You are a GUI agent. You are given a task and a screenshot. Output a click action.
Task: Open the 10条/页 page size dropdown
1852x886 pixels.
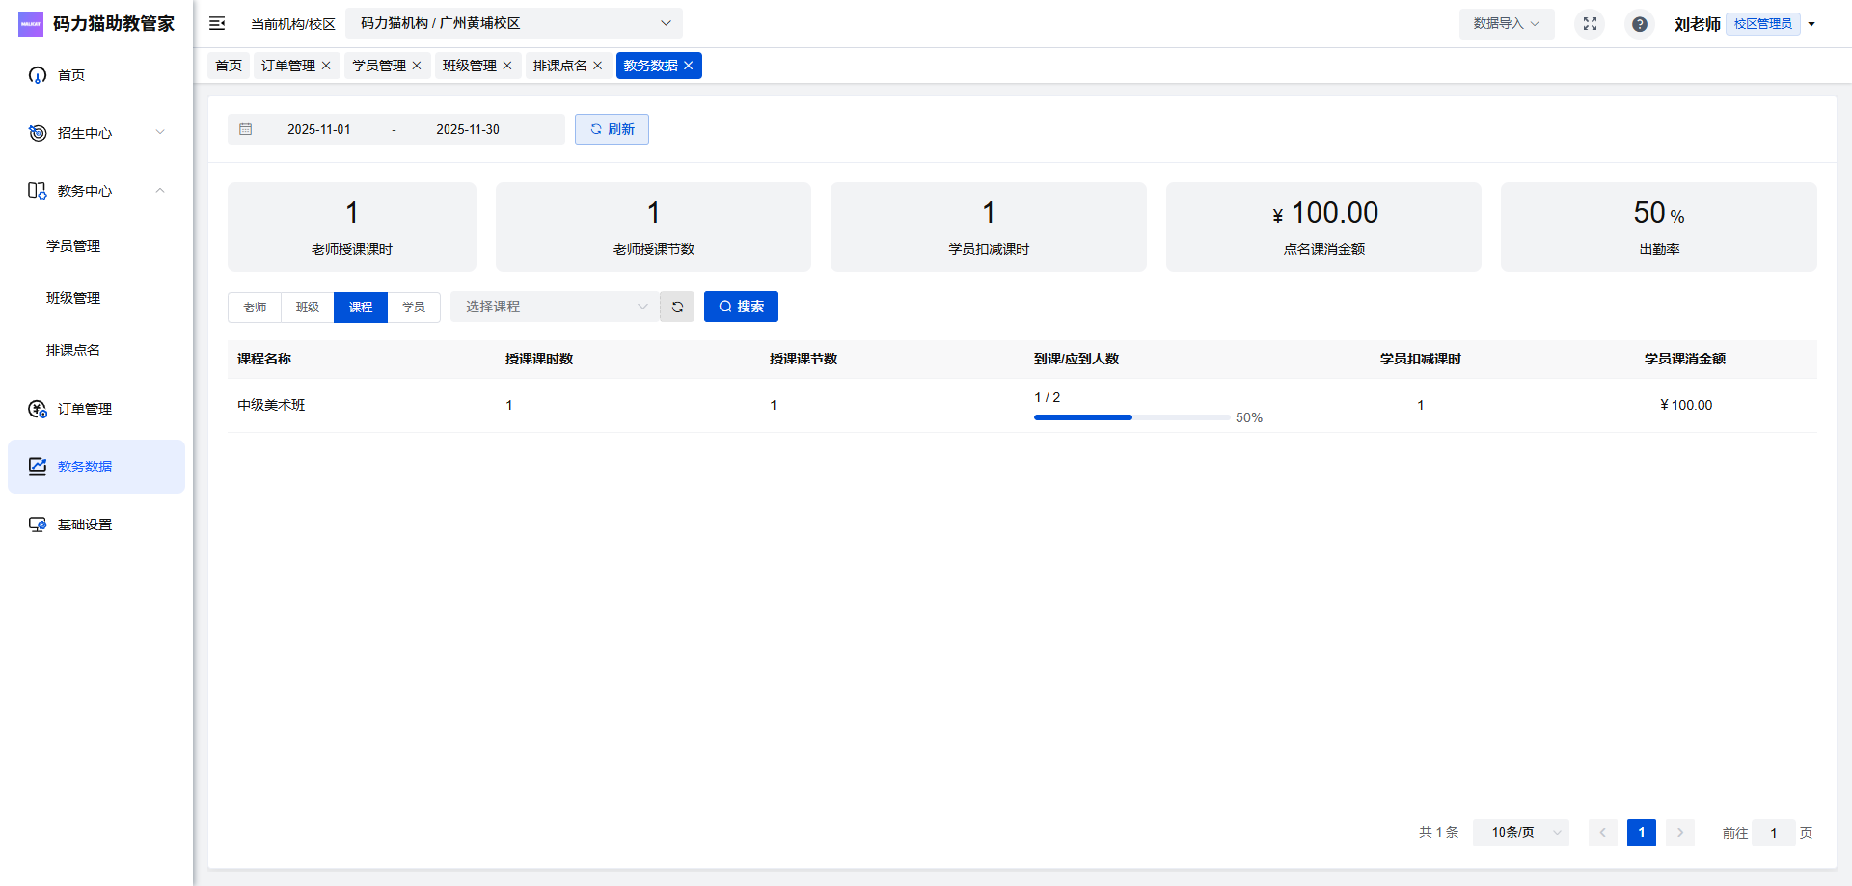click(x=1520, y=832)
